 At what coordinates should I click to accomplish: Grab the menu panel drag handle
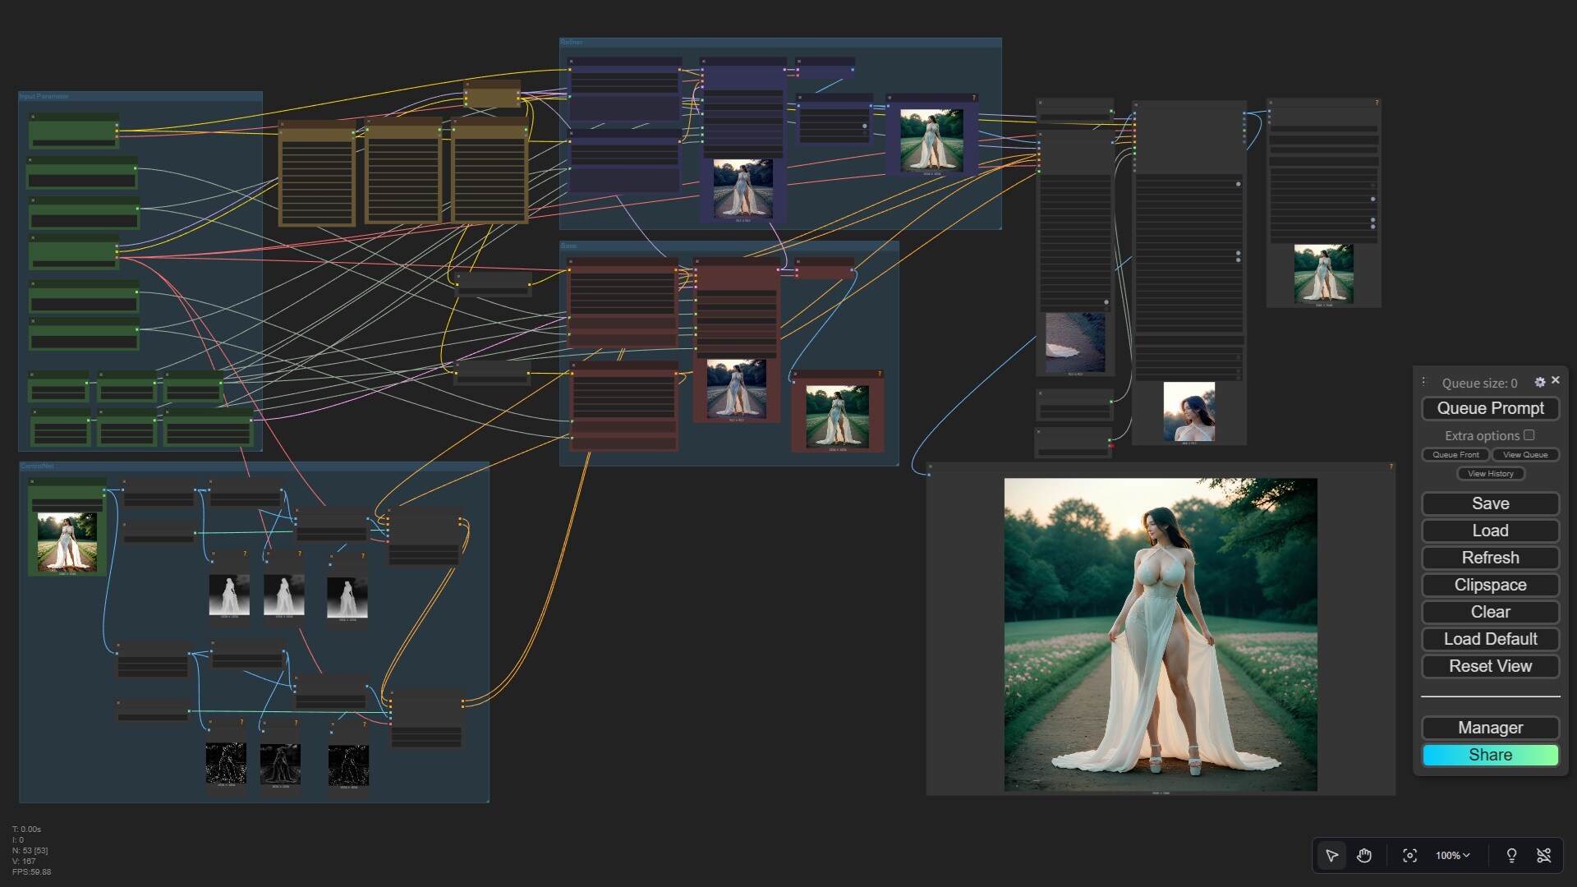pos(1424,382)
